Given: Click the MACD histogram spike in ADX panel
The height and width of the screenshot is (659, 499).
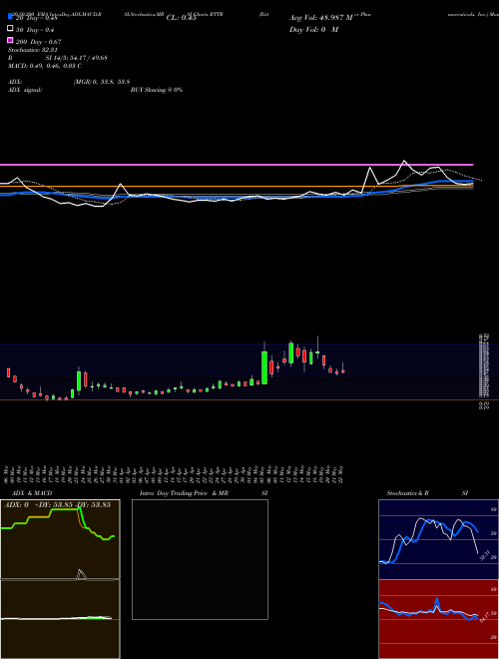Looking at the screenshot, I should click(x=81, y=575).
